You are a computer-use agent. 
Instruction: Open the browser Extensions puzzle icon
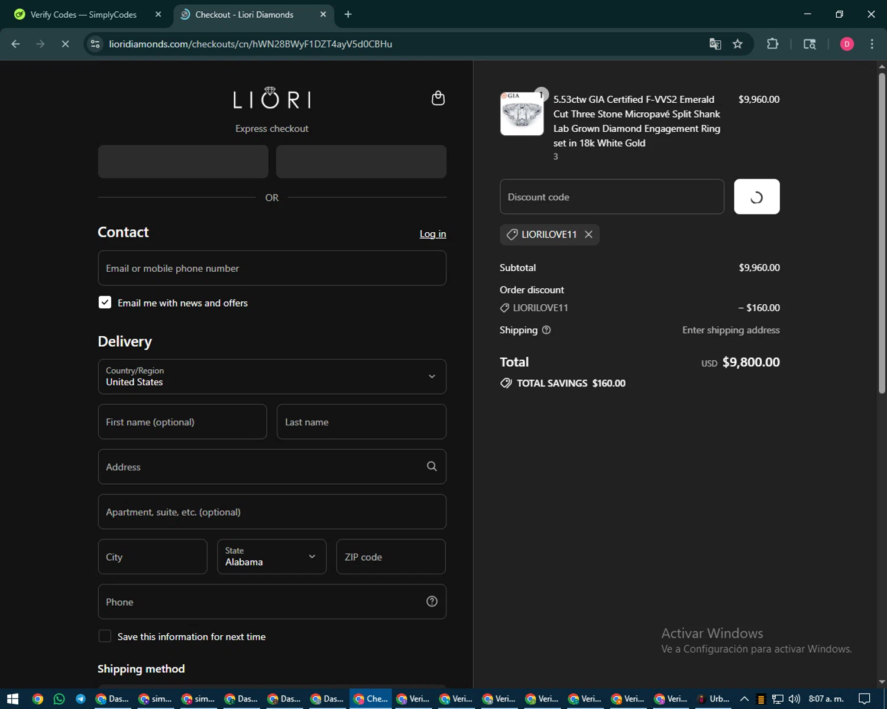(x=772, y=44)
